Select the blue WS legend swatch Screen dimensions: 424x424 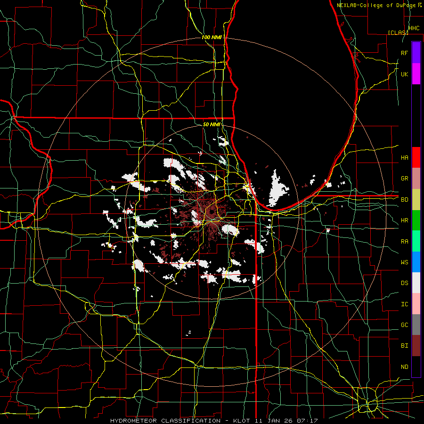[x=416, y=262]
